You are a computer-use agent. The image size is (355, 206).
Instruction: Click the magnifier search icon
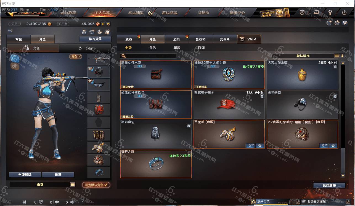point(124,56)
